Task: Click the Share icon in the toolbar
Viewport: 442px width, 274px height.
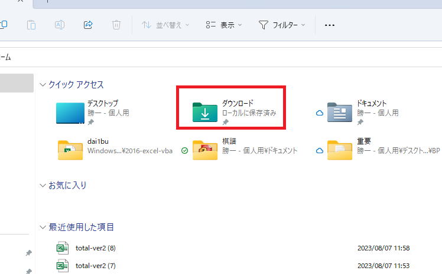Action: pyautogui.click(x=88, y=25)
